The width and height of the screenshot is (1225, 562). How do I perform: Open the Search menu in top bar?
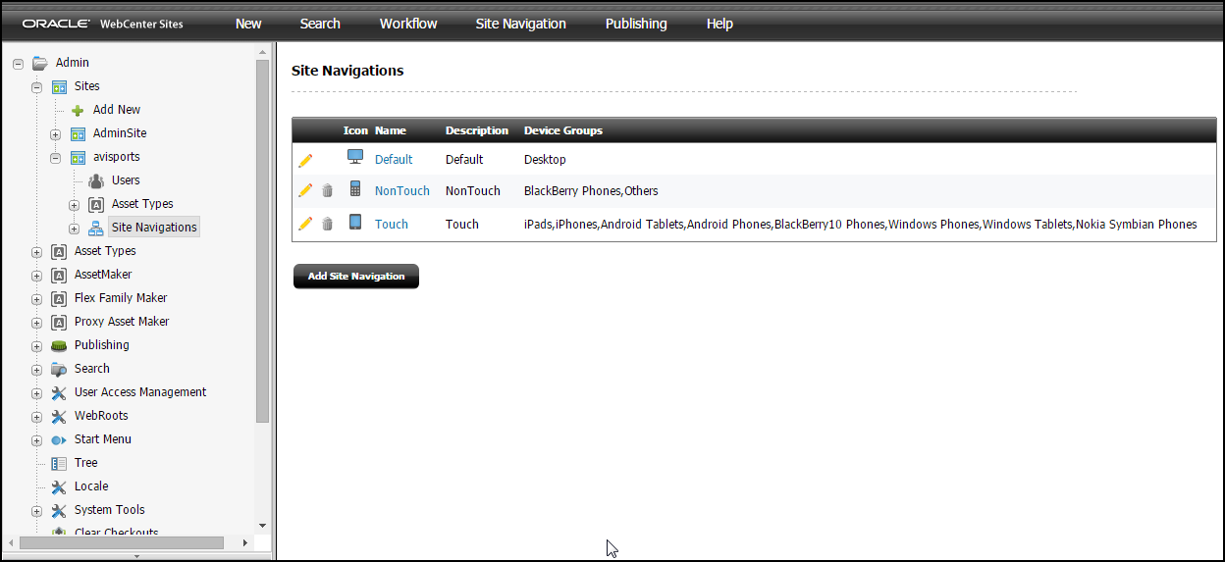320,24
